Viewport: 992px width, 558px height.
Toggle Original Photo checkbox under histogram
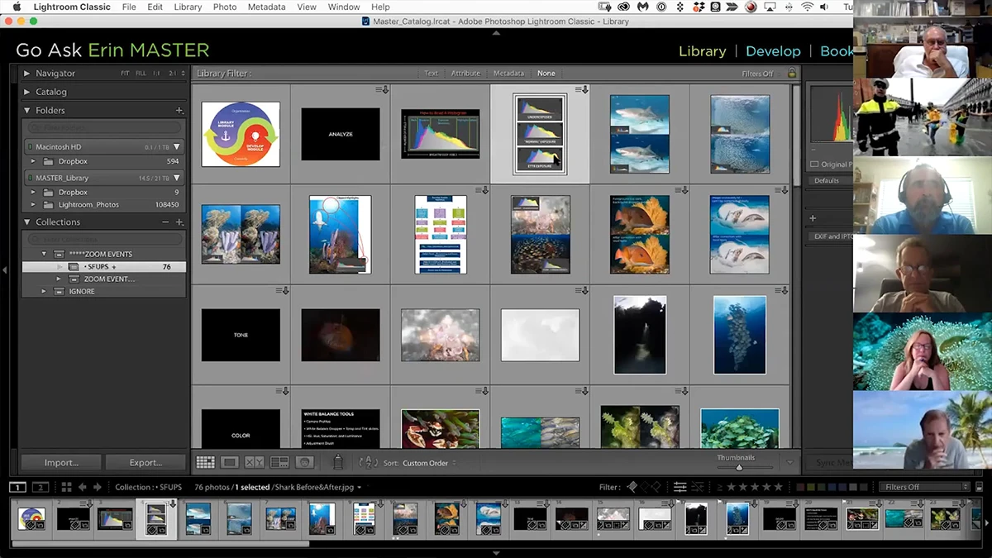[814, 164]
